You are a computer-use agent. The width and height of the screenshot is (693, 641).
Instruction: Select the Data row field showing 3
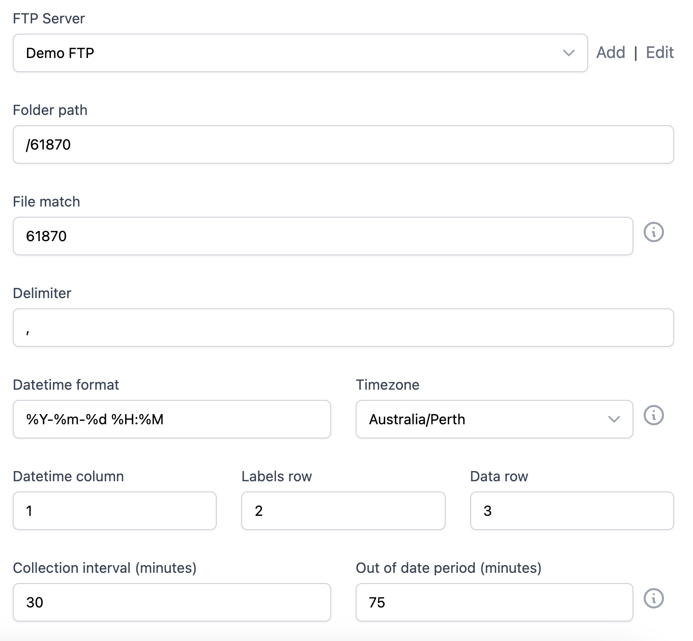click(x=571, y=511)
